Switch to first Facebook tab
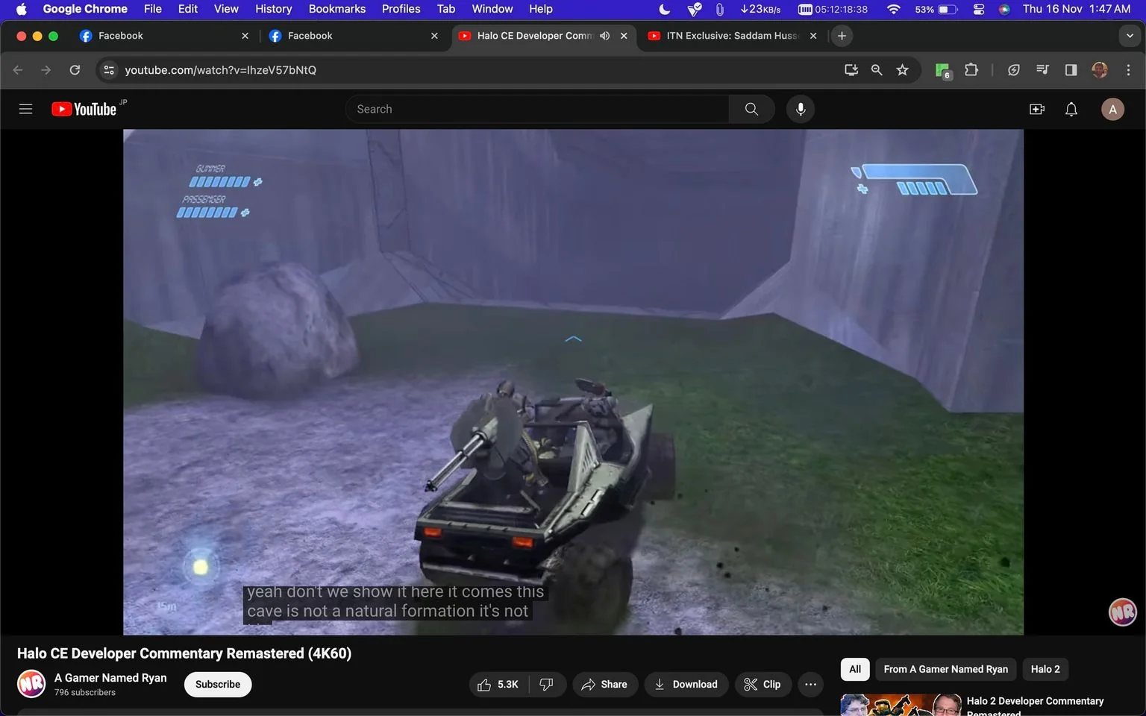 tap(164, 36)
